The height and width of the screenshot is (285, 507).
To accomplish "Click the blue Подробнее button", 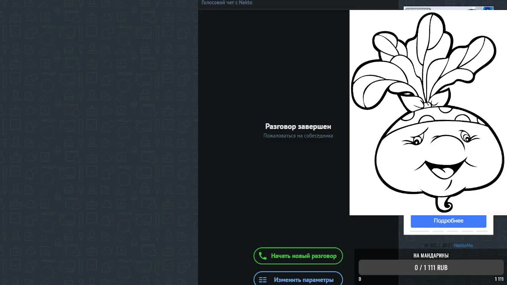I will point(448,221).
